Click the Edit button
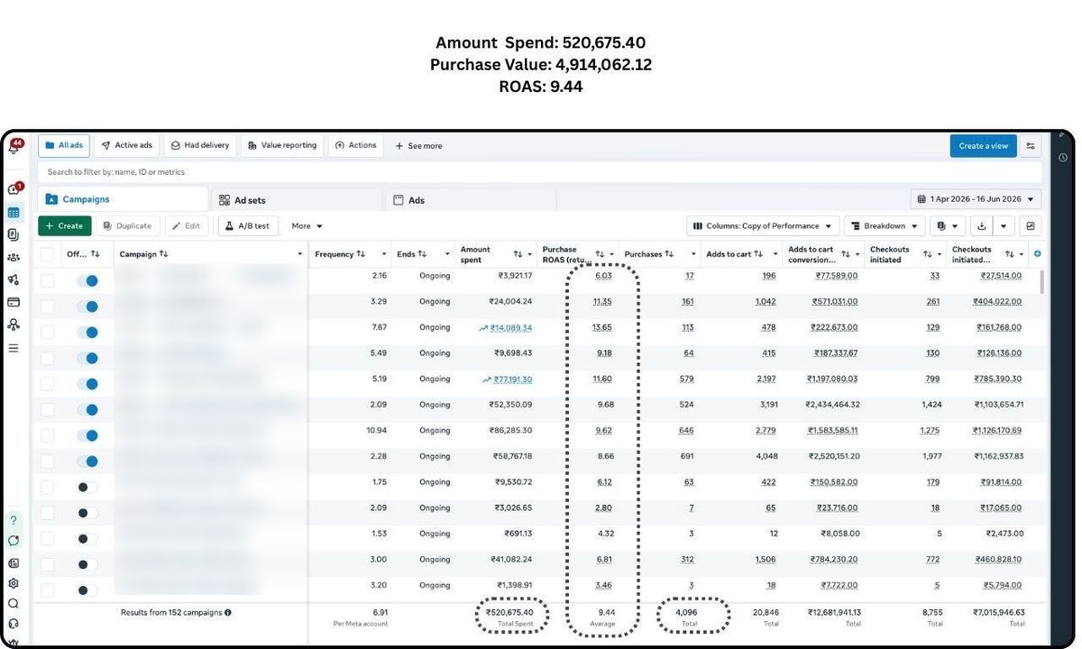Viewport: 1082px width, 649px height. [x=187, y=226]
